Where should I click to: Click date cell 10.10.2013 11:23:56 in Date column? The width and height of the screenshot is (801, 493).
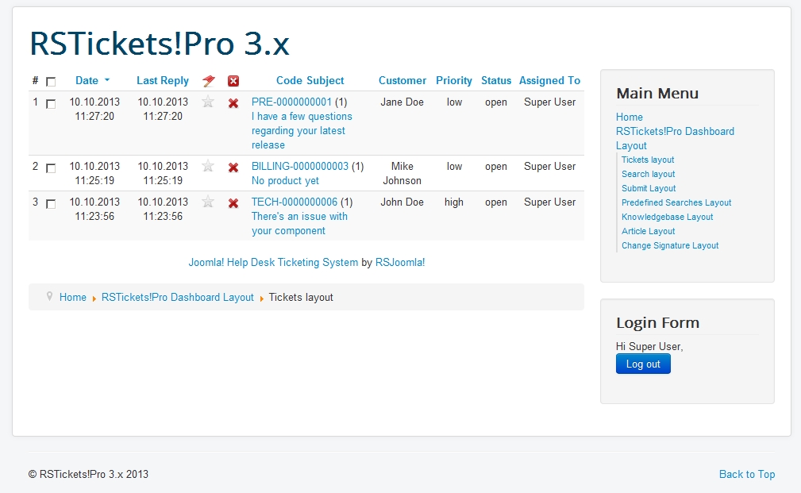(94, 209)
